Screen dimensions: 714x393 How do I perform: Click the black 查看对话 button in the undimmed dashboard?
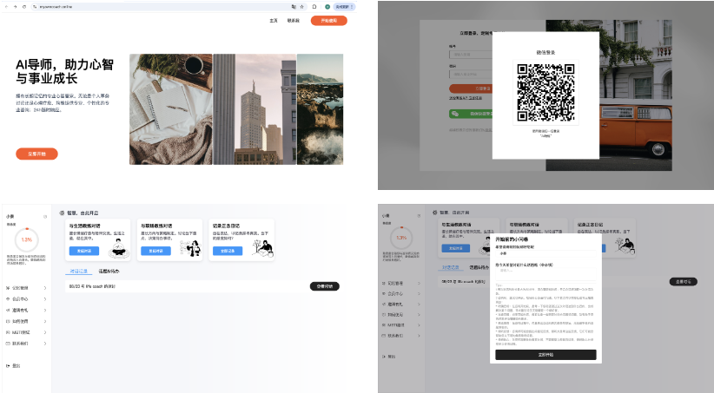point(325,286)
